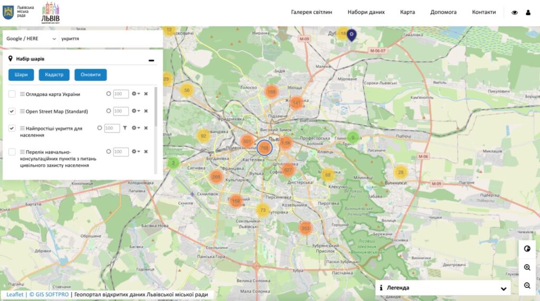Click the eye accessibility icon in header
Screen dimensions: 540x301
pos(515,12)
